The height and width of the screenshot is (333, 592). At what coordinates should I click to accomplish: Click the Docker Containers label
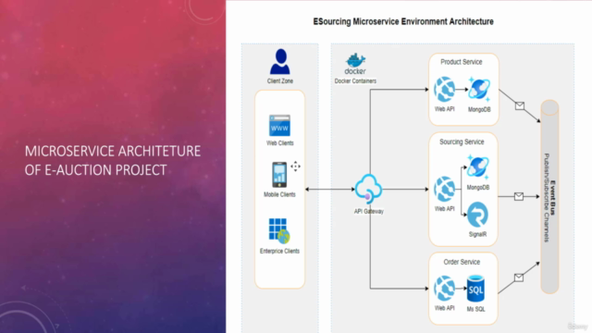tap(355, 81)
